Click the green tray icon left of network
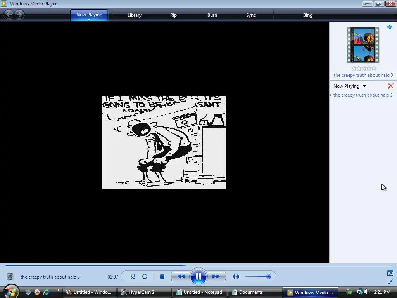Screen dimensions: 397x298 [349, 292]
